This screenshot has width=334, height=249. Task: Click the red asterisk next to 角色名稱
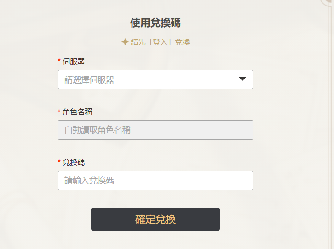point(59,111)
